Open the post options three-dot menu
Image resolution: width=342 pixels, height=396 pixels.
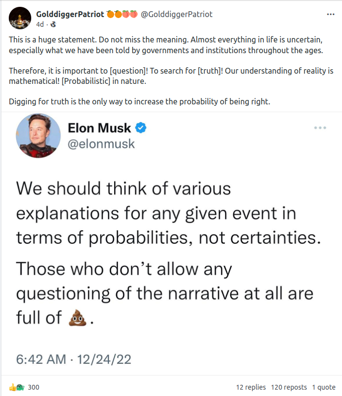[331, 14]
